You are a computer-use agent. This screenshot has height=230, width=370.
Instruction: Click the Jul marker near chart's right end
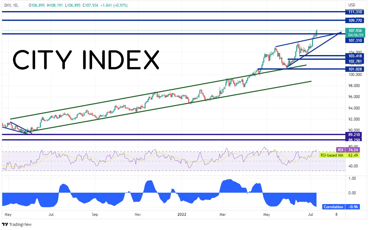click(310, 214)
